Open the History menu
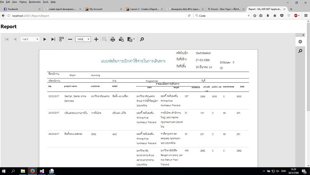Image resolution: width=310 pixels, height=175 pixels. pos(23,2)
